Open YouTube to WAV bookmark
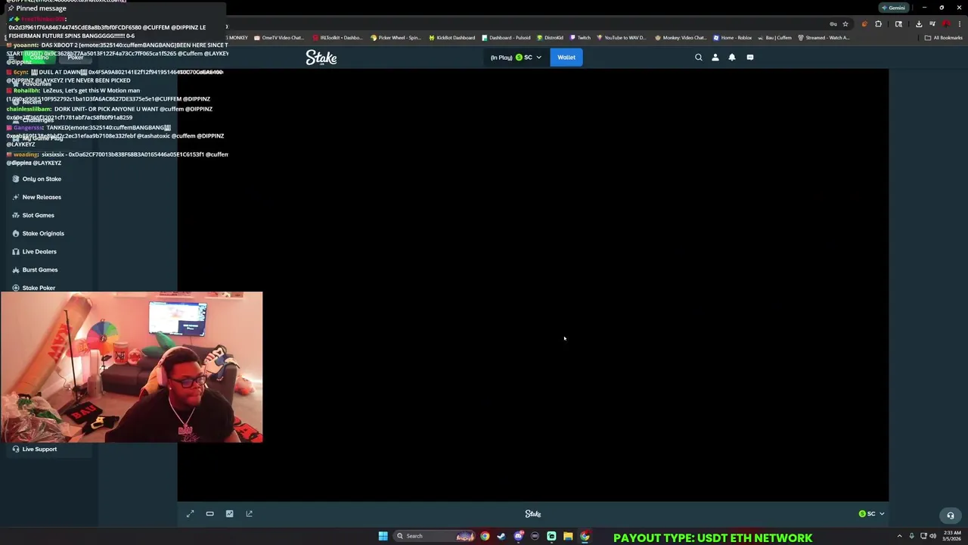 [x=621, y=38]
